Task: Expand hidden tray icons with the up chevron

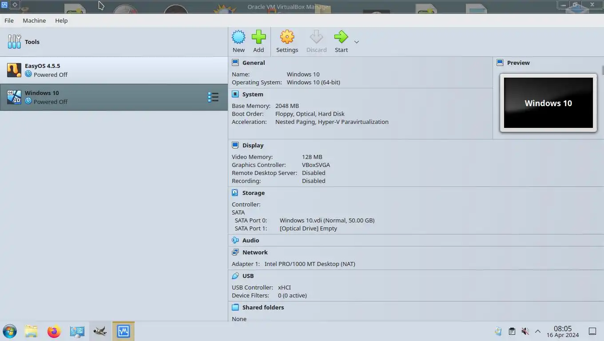Action: click(538, 331)
